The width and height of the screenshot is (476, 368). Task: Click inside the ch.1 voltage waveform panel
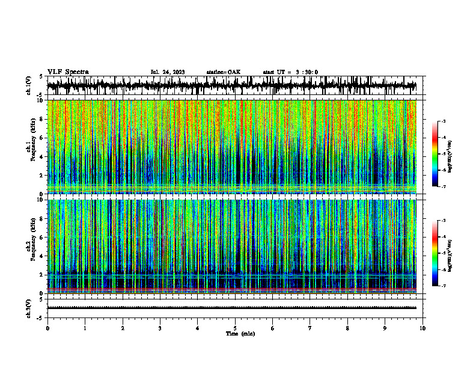[x=236, y=85]
